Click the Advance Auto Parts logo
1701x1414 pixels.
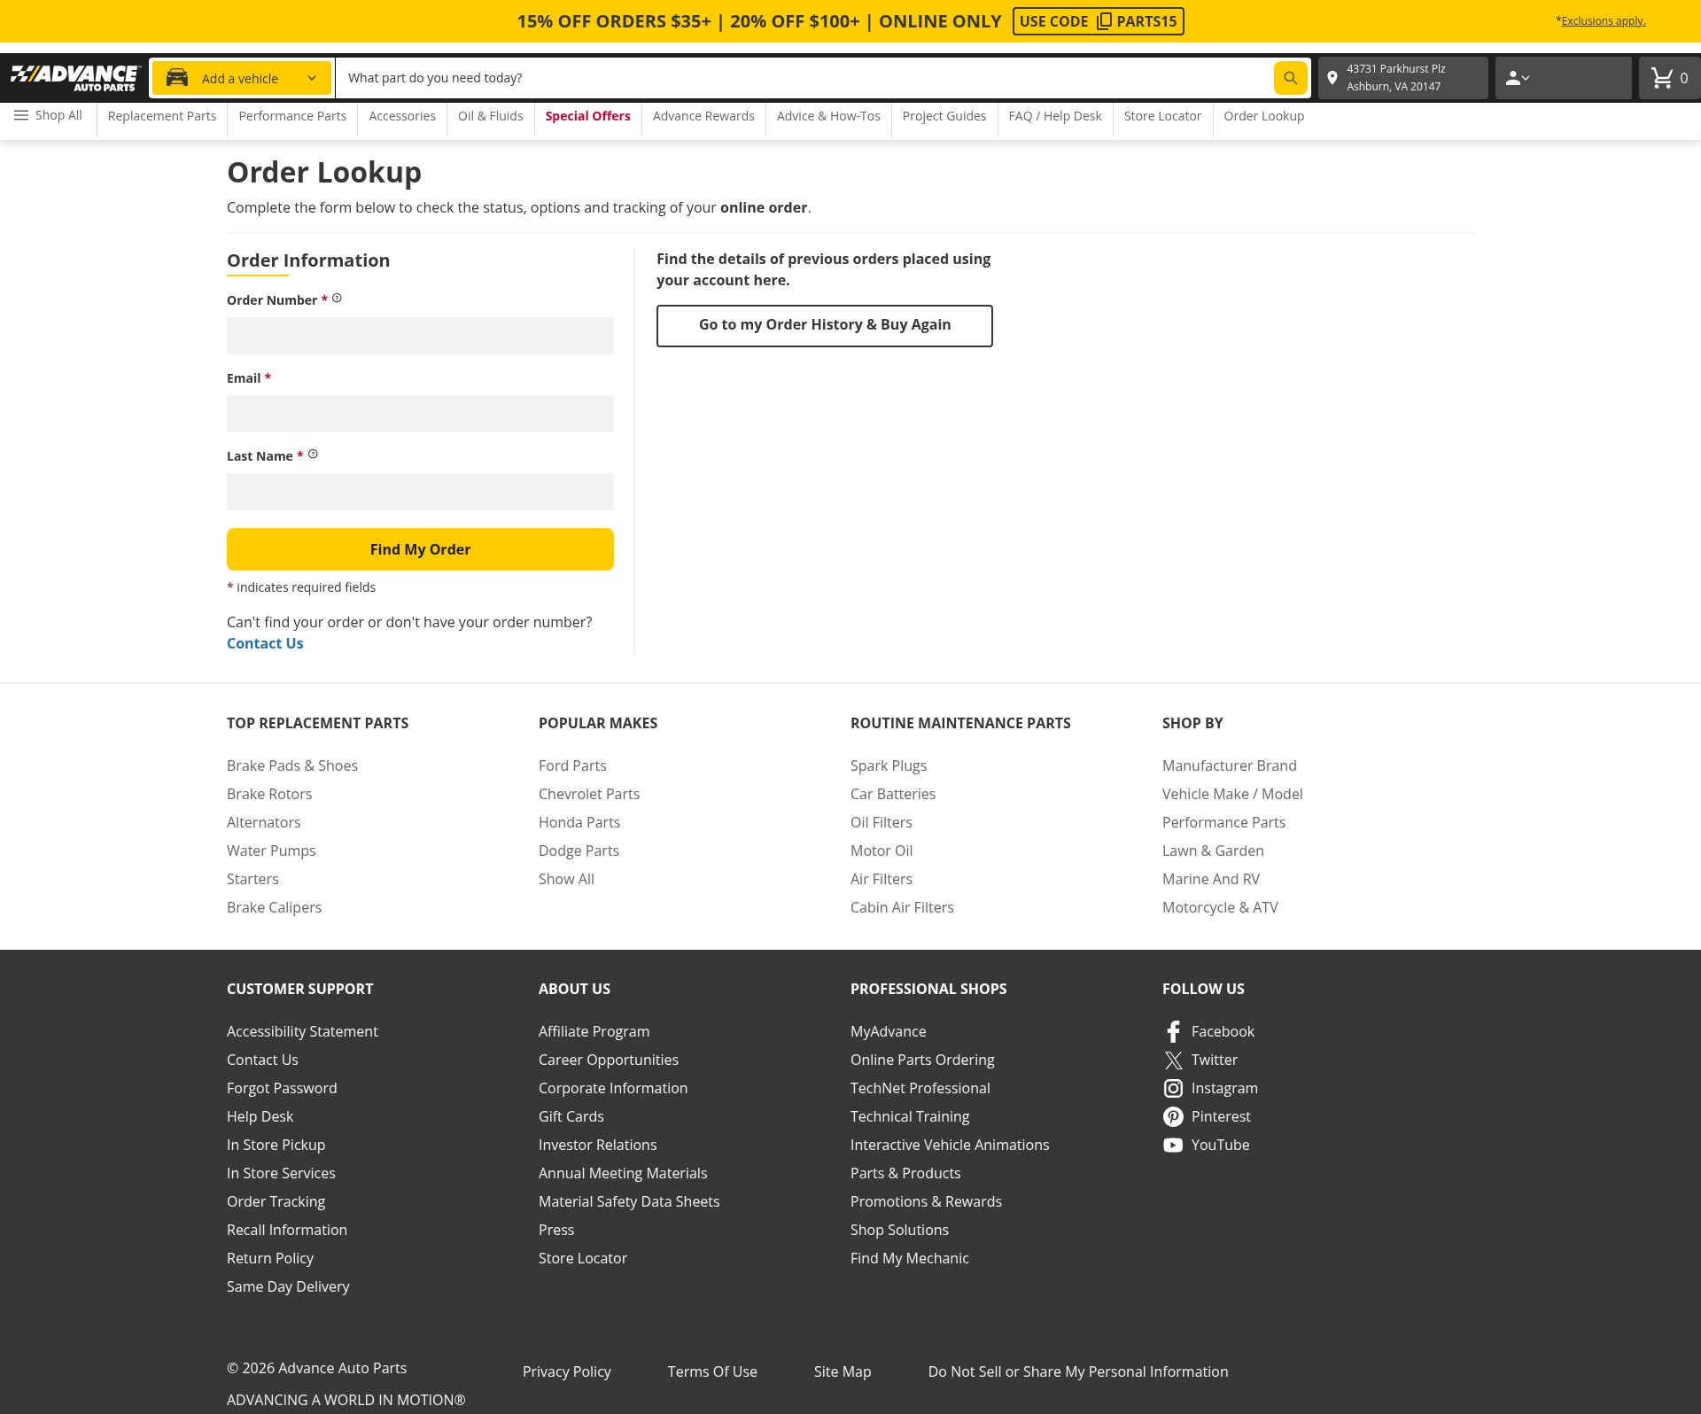pos(75,78)
